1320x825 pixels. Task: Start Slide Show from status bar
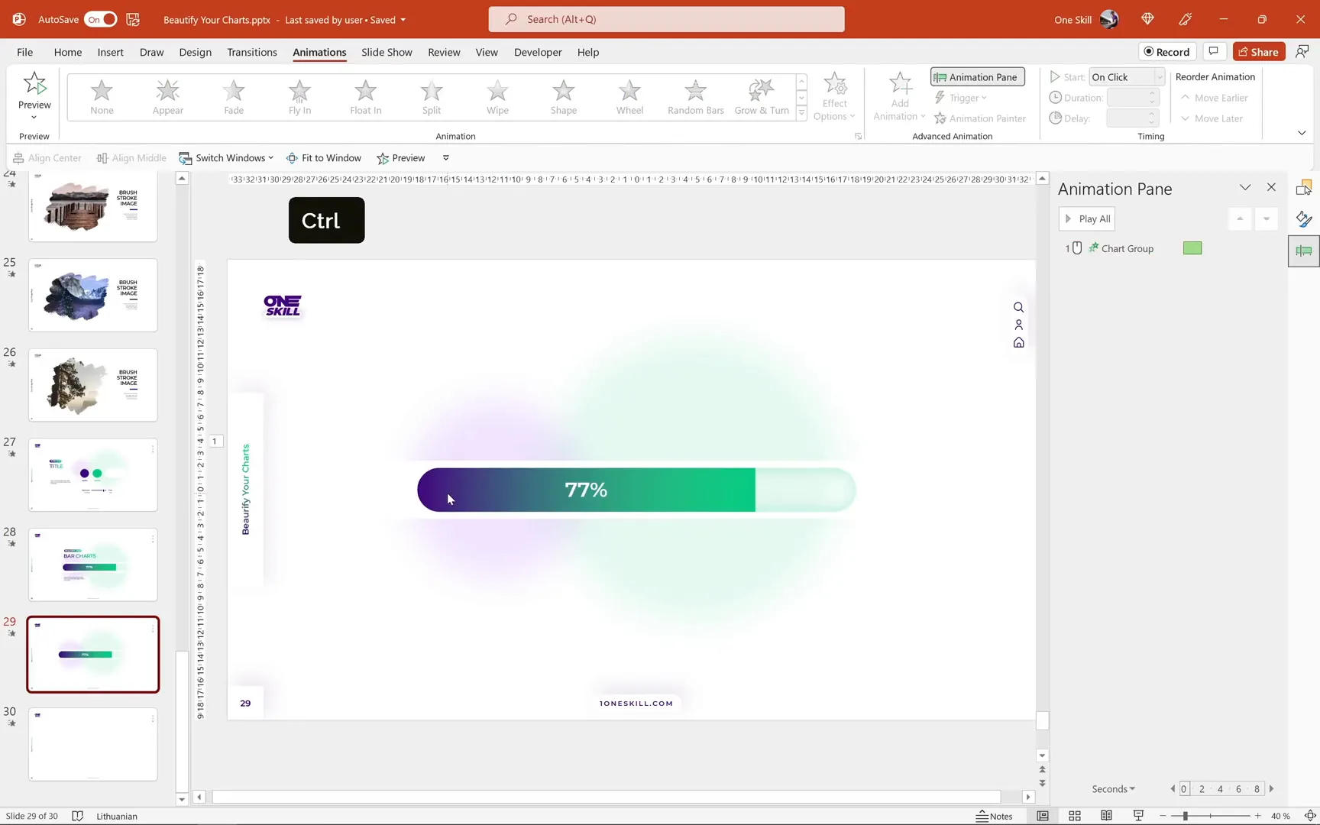click(x=1138, y=816)
